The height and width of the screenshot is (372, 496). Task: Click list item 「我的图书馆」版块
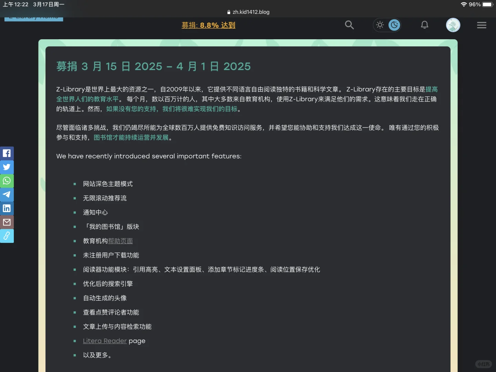point(111,227)
